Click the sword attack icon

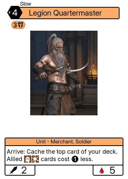pos(13,170)
